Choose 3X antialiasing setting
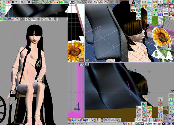 (x=150, y=18)
